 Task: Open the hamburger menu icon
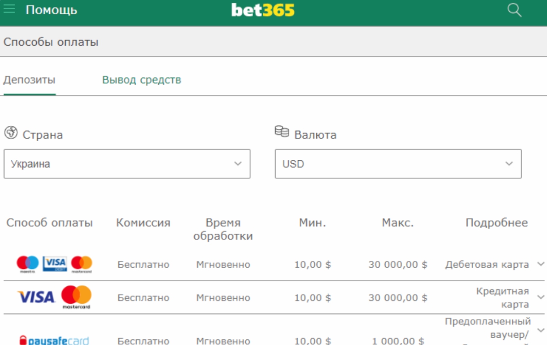click(x=9, y=10)
